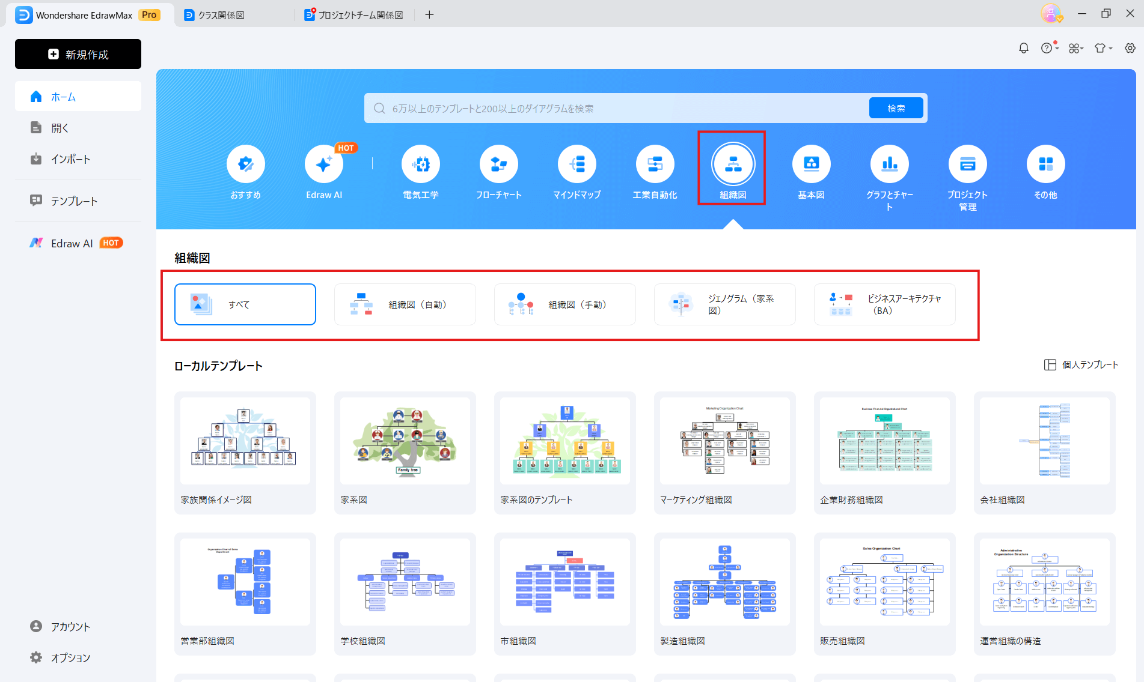Open アカウント settings in sidebar
The image size is (1144, 682).
78,626
